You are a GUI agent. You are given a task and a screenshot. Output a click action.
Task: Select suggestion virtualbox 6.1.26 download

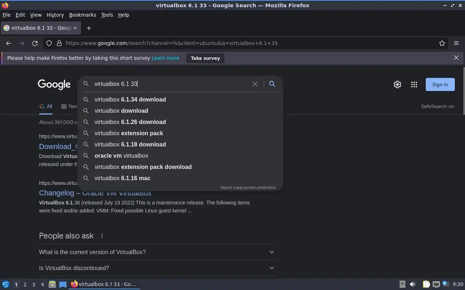tap(180, 122)
